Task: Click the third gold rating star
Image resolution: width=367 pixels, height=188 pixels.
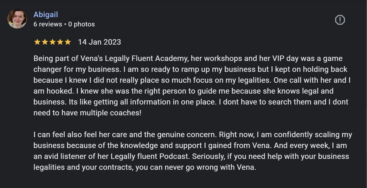Action: 52,42
